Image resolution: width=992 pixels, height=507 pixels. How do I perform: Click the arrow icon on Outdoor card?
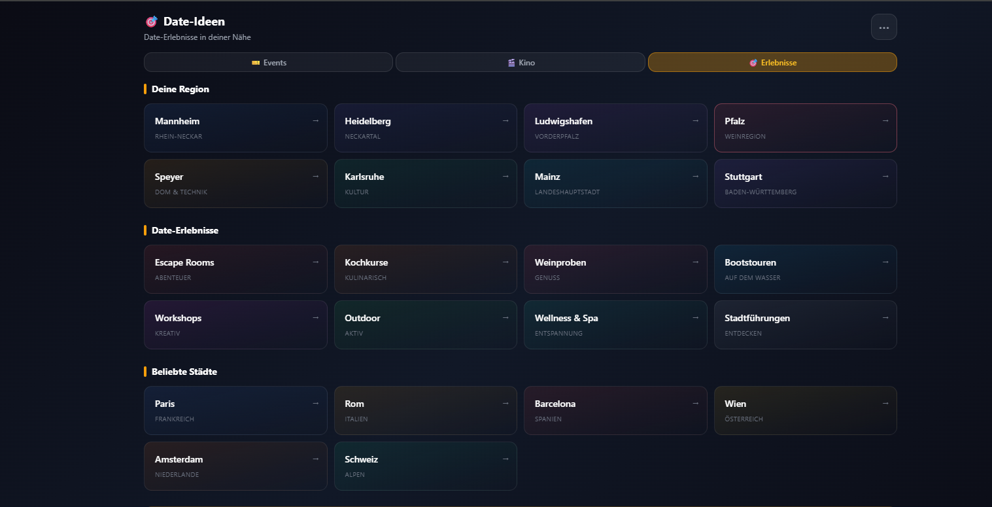[505, 317]
